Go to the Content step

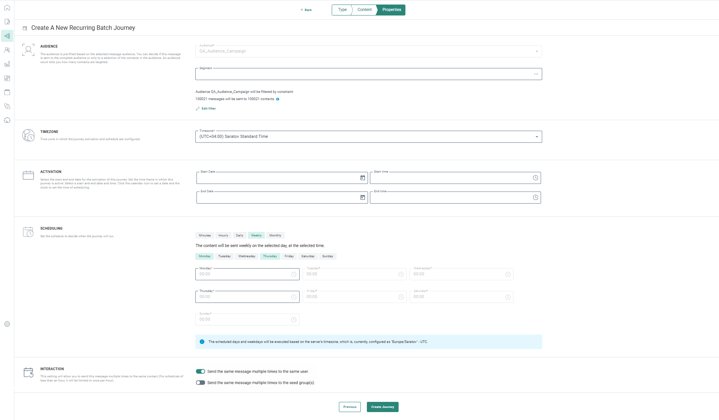(x=364, y=10)
